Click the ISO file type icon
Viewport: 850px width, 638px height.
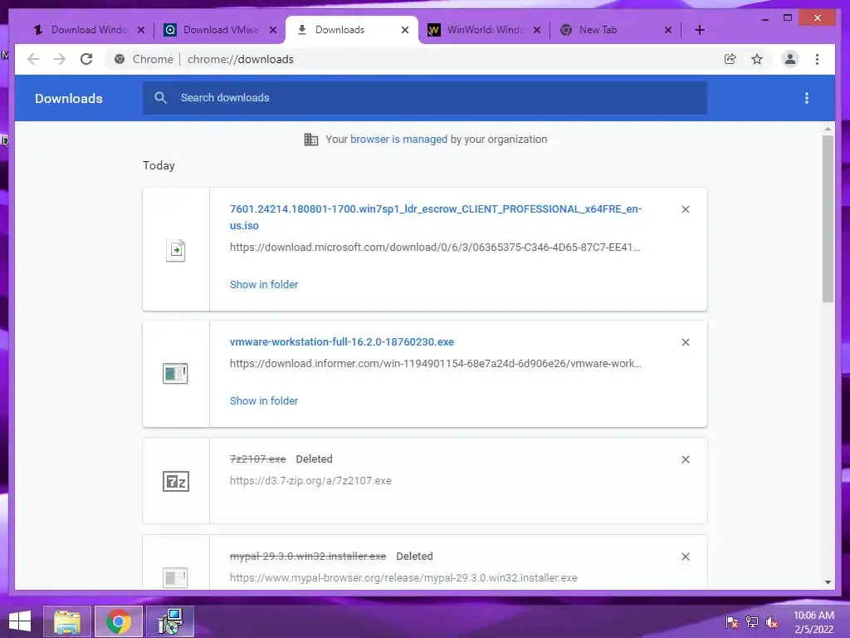176,250
